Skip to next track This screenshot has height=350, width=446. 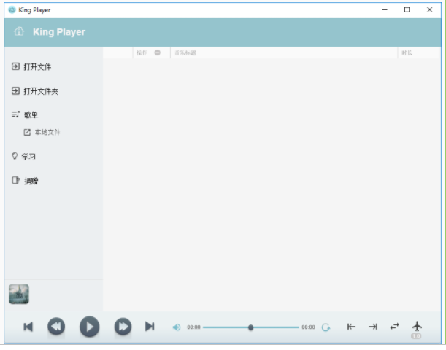pos(150,327)
